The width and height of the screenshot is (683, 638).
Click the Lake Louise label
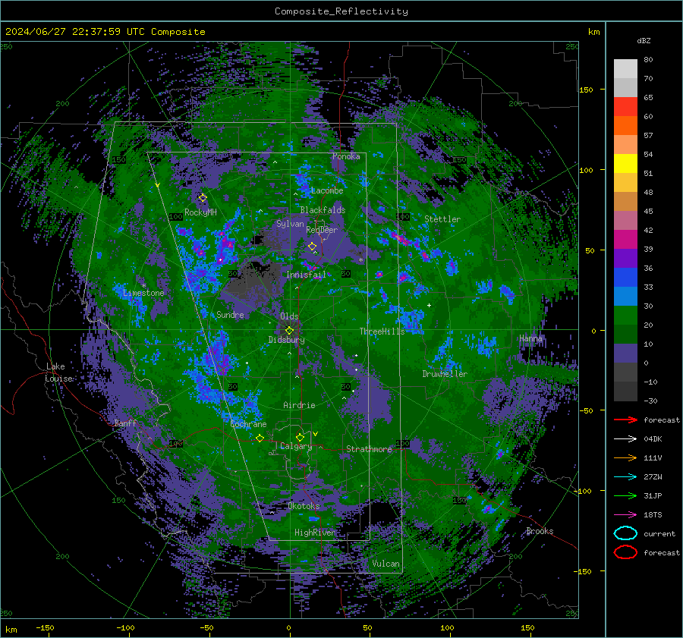point(59,372)
